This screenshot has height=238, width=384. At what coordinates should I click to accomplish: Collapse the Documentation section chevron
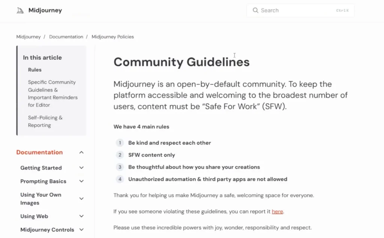[81, 152]
